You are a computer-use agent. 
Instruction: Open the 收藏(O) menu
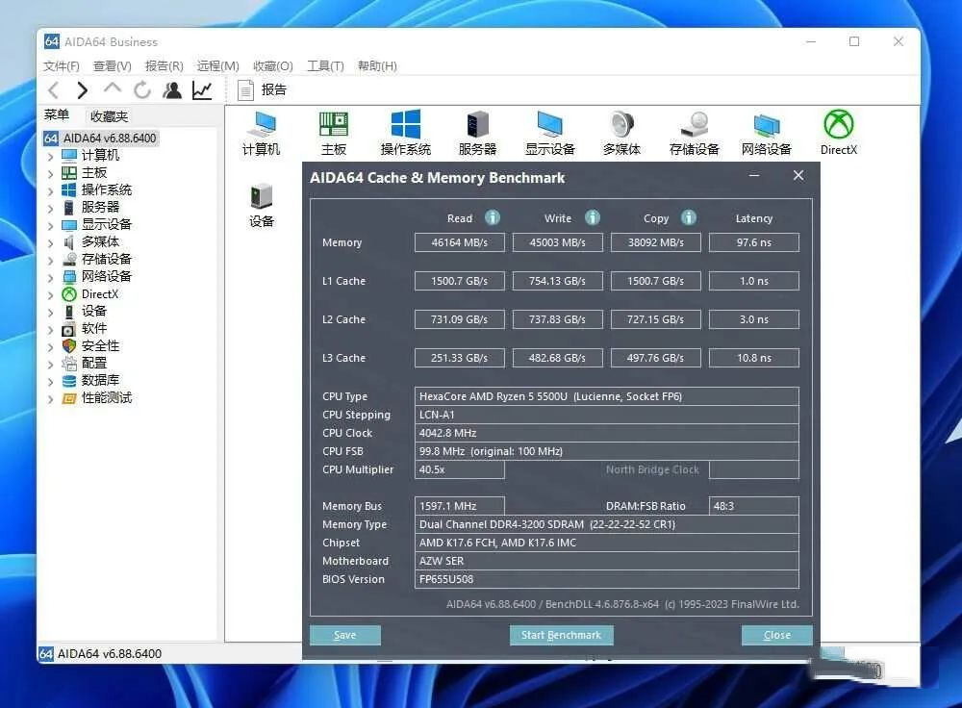click(x=273, y=65)
